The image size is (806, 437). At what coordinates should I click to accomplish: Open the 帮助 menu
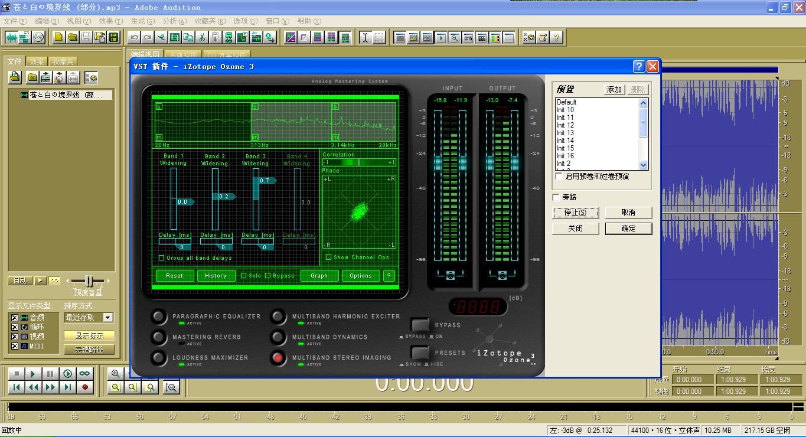pos(309,21)
